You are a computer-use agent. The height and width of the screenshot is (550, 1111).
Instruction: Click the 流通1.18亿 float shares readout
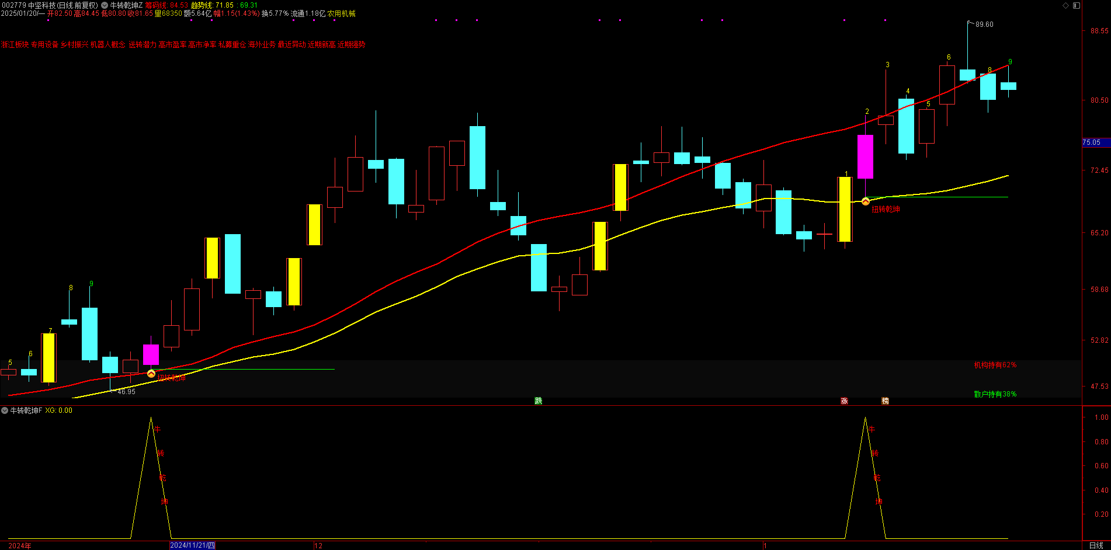coord(308,13)
